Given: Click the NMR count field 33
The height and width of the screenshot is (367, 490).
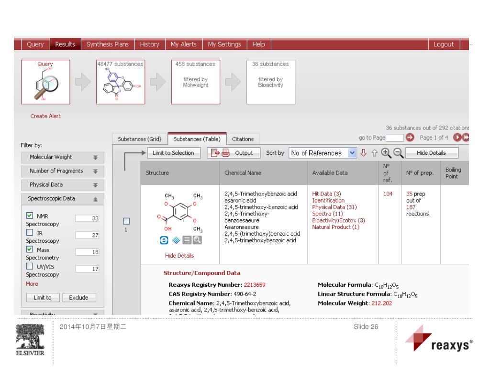Looking at the screenshot, I should tap(87, 218).
